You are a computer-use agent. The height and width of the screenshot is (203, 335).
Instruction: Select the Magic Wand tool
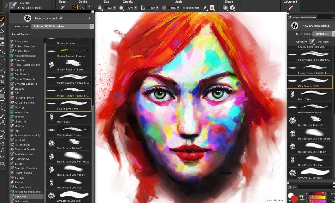tap(2, 70)
